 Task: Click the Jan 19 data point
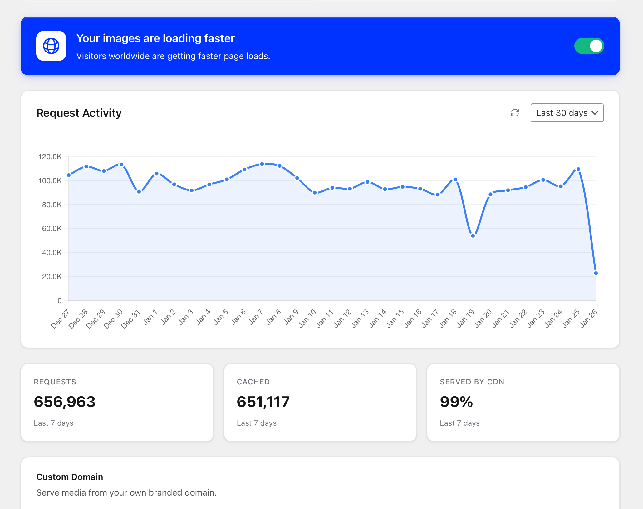pos(473,236)
